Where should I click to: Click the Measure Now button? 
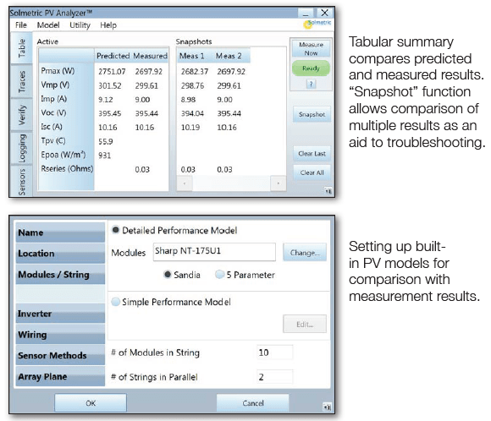pyautogui.click(x=311, y=48)
